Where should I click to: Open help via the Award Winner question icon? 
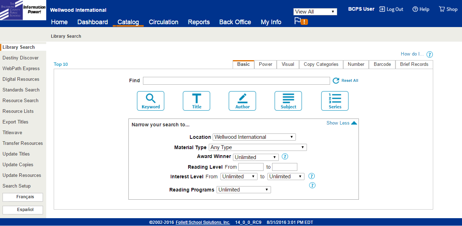(285, 157)
